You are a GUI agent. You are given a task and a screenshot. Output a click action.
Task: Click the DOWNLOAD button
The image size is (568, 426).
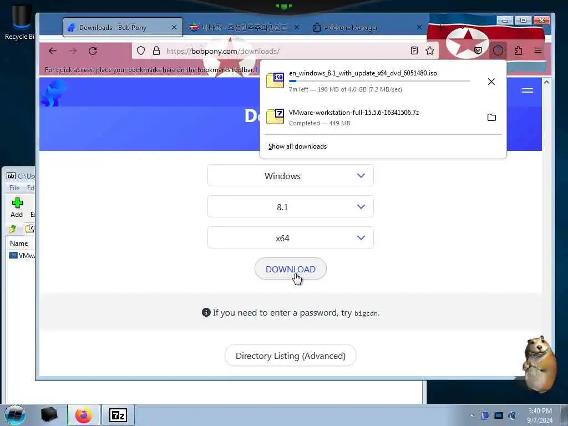point(291,269)
